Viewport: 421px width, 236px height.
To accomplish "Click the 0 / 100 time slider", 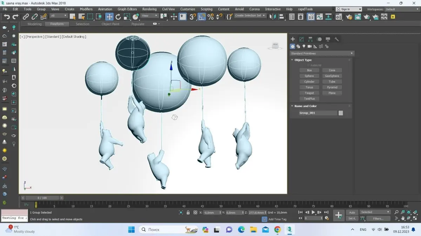I will pyautogui.click(x=42, y=198).
